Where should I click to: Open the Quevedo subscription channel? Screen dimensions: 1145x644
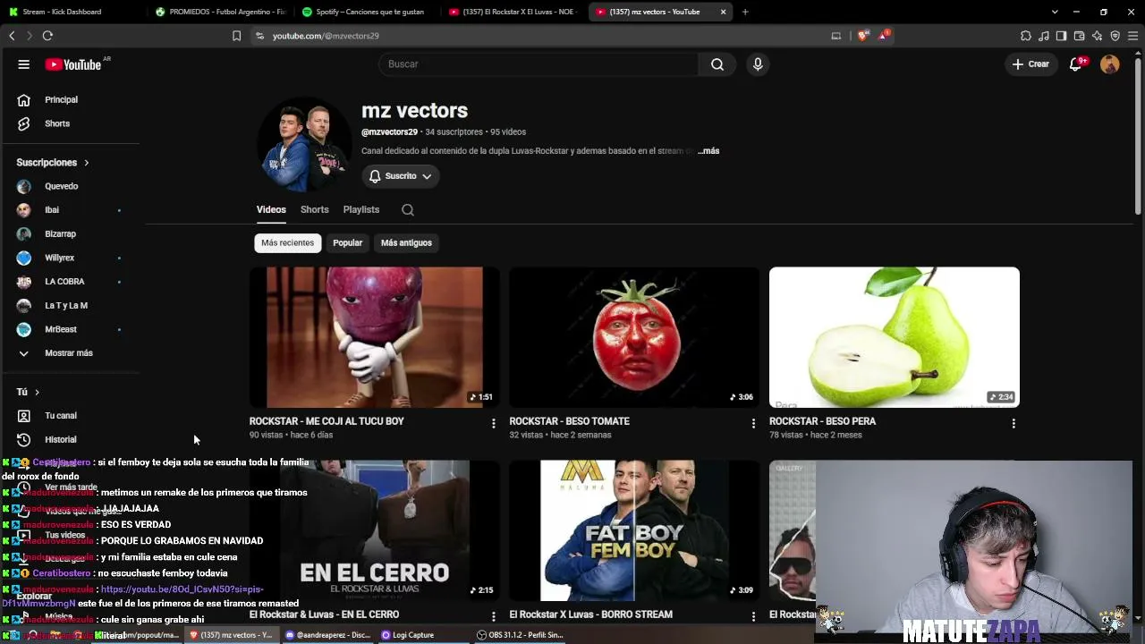62,187
